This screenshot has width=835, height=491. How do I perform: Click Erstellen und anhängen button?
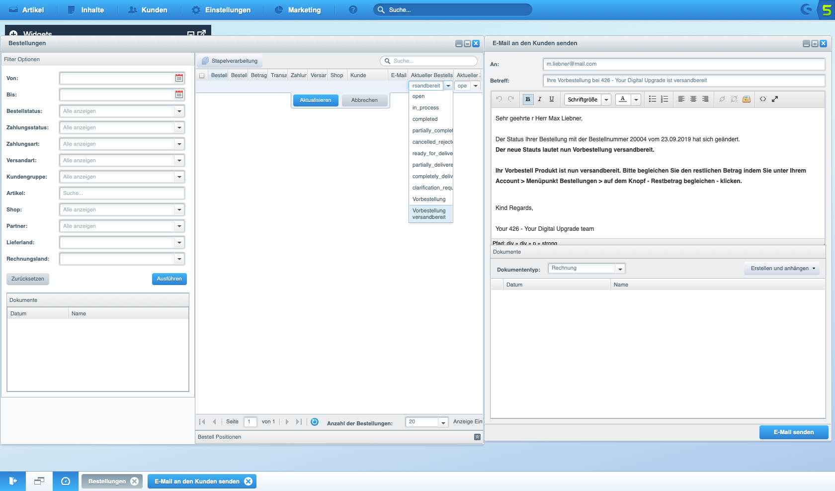(782, 268)
